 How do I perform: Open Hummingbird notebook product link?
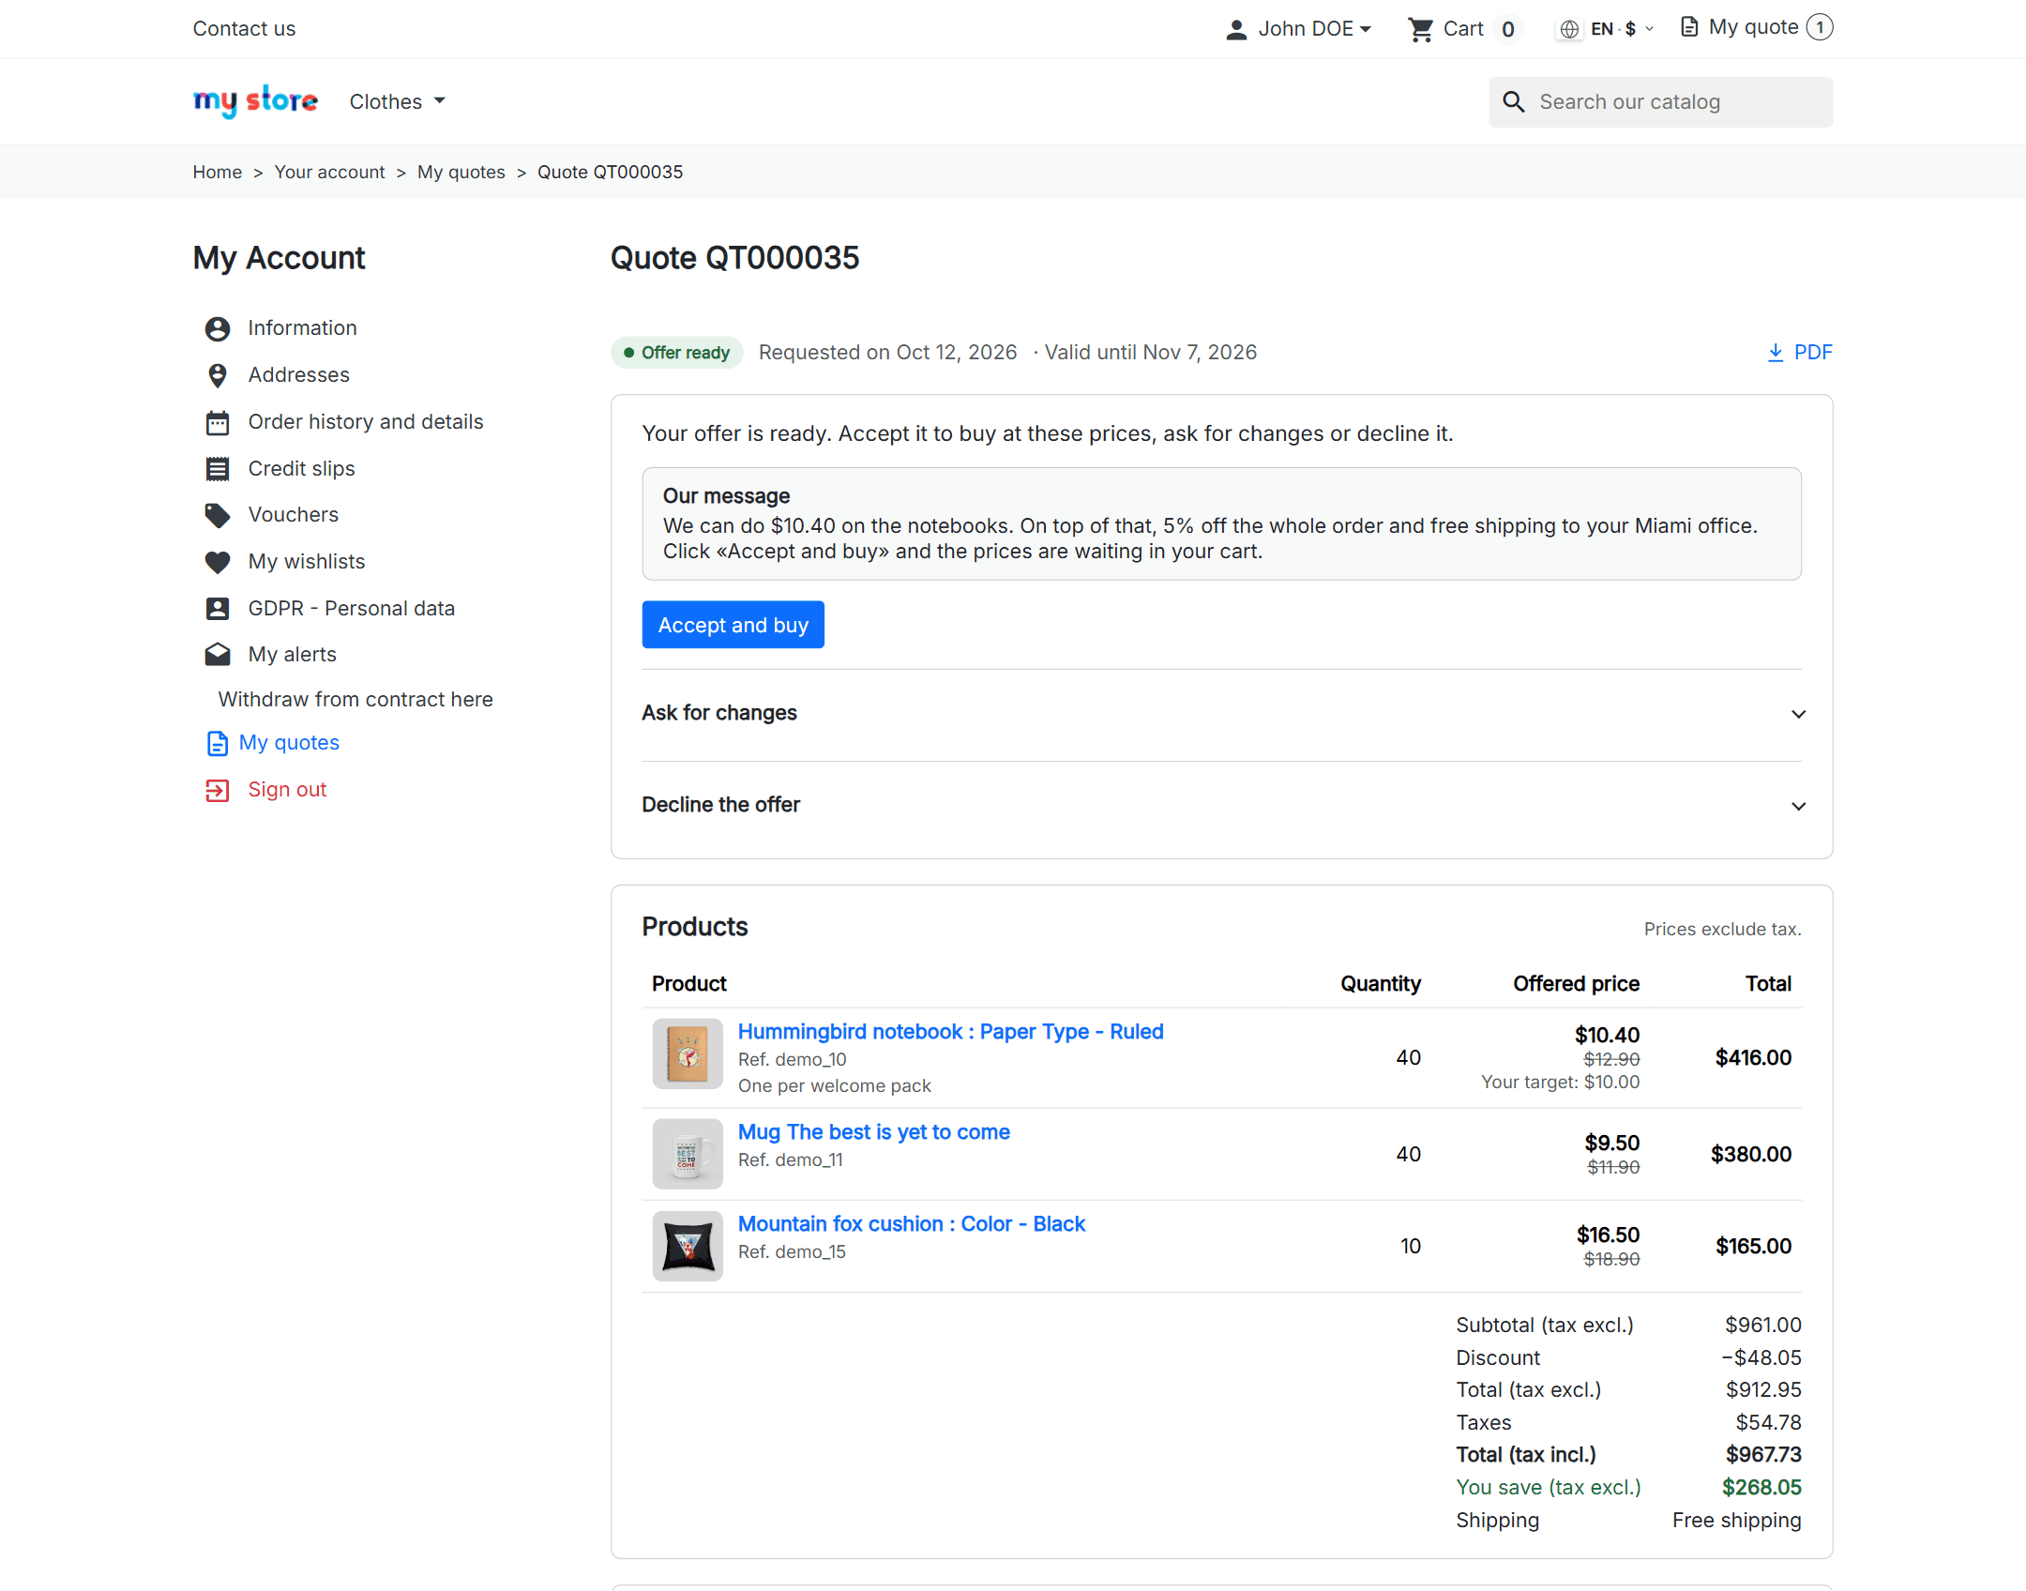(x=950, y=1032)
